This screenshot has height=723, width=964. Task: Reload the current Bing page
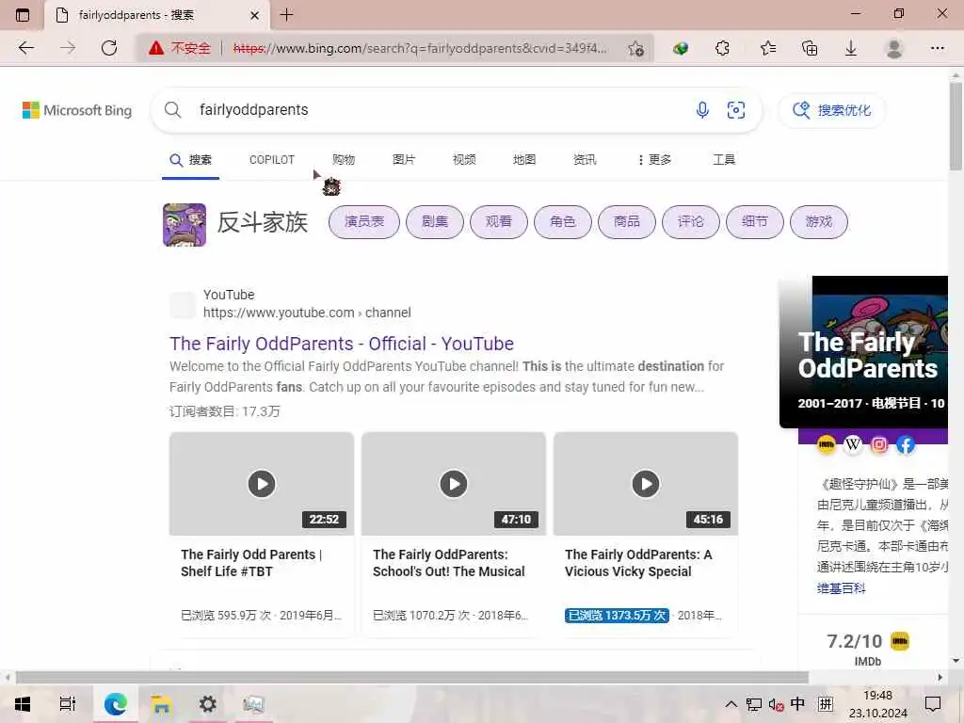(109, 48)
